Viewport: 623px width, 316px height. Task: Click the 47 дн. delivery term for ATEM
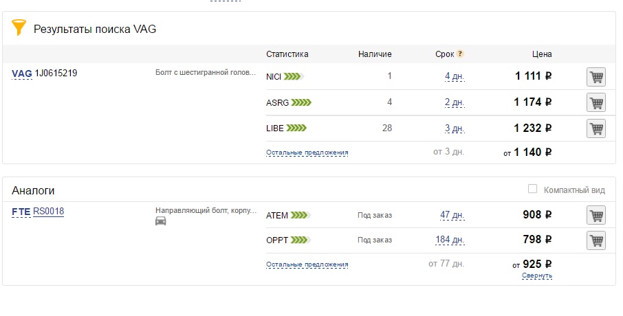coord(452,215)
